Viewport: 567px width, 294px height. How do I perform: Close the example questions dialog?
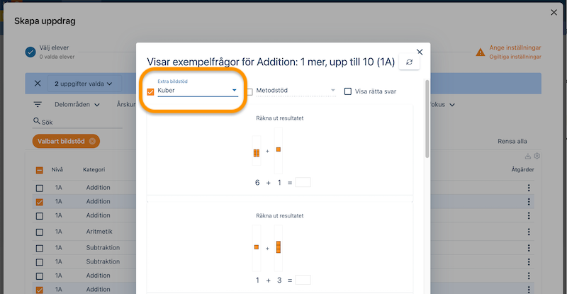point(420,52)
